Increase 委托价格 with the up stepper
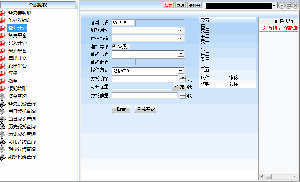This screenshot has height=182, width=300. click(183, 77)
